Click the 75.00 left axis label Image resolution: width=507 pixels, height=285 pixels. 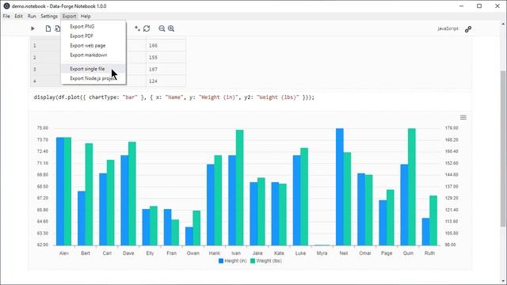pyautogui.click(x=42, y=128)
